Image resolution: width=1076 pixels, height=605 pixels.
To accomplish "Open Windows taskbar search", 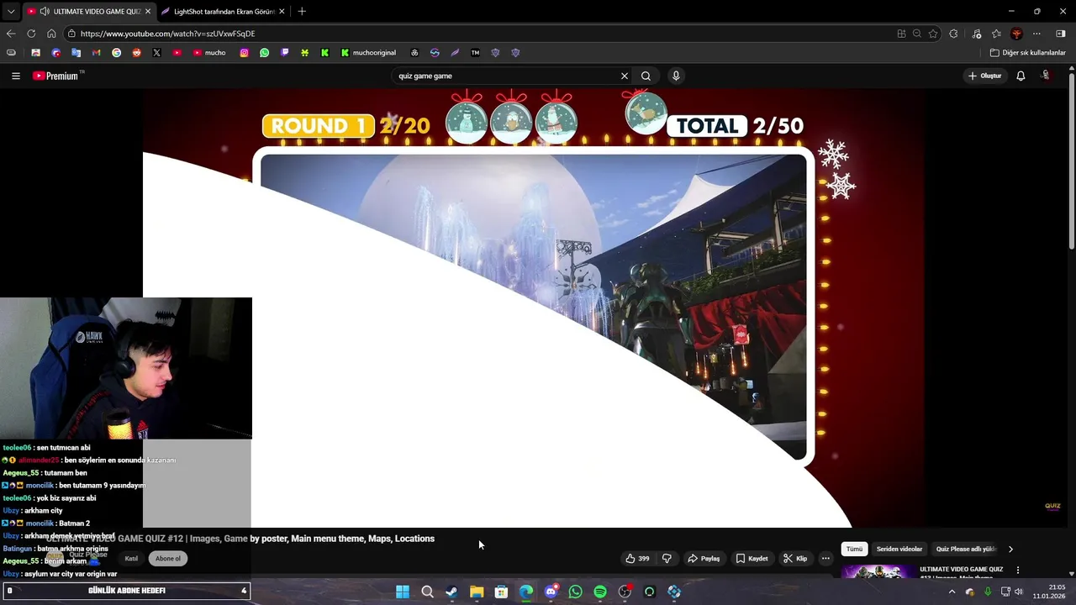I will pos(427,592).
